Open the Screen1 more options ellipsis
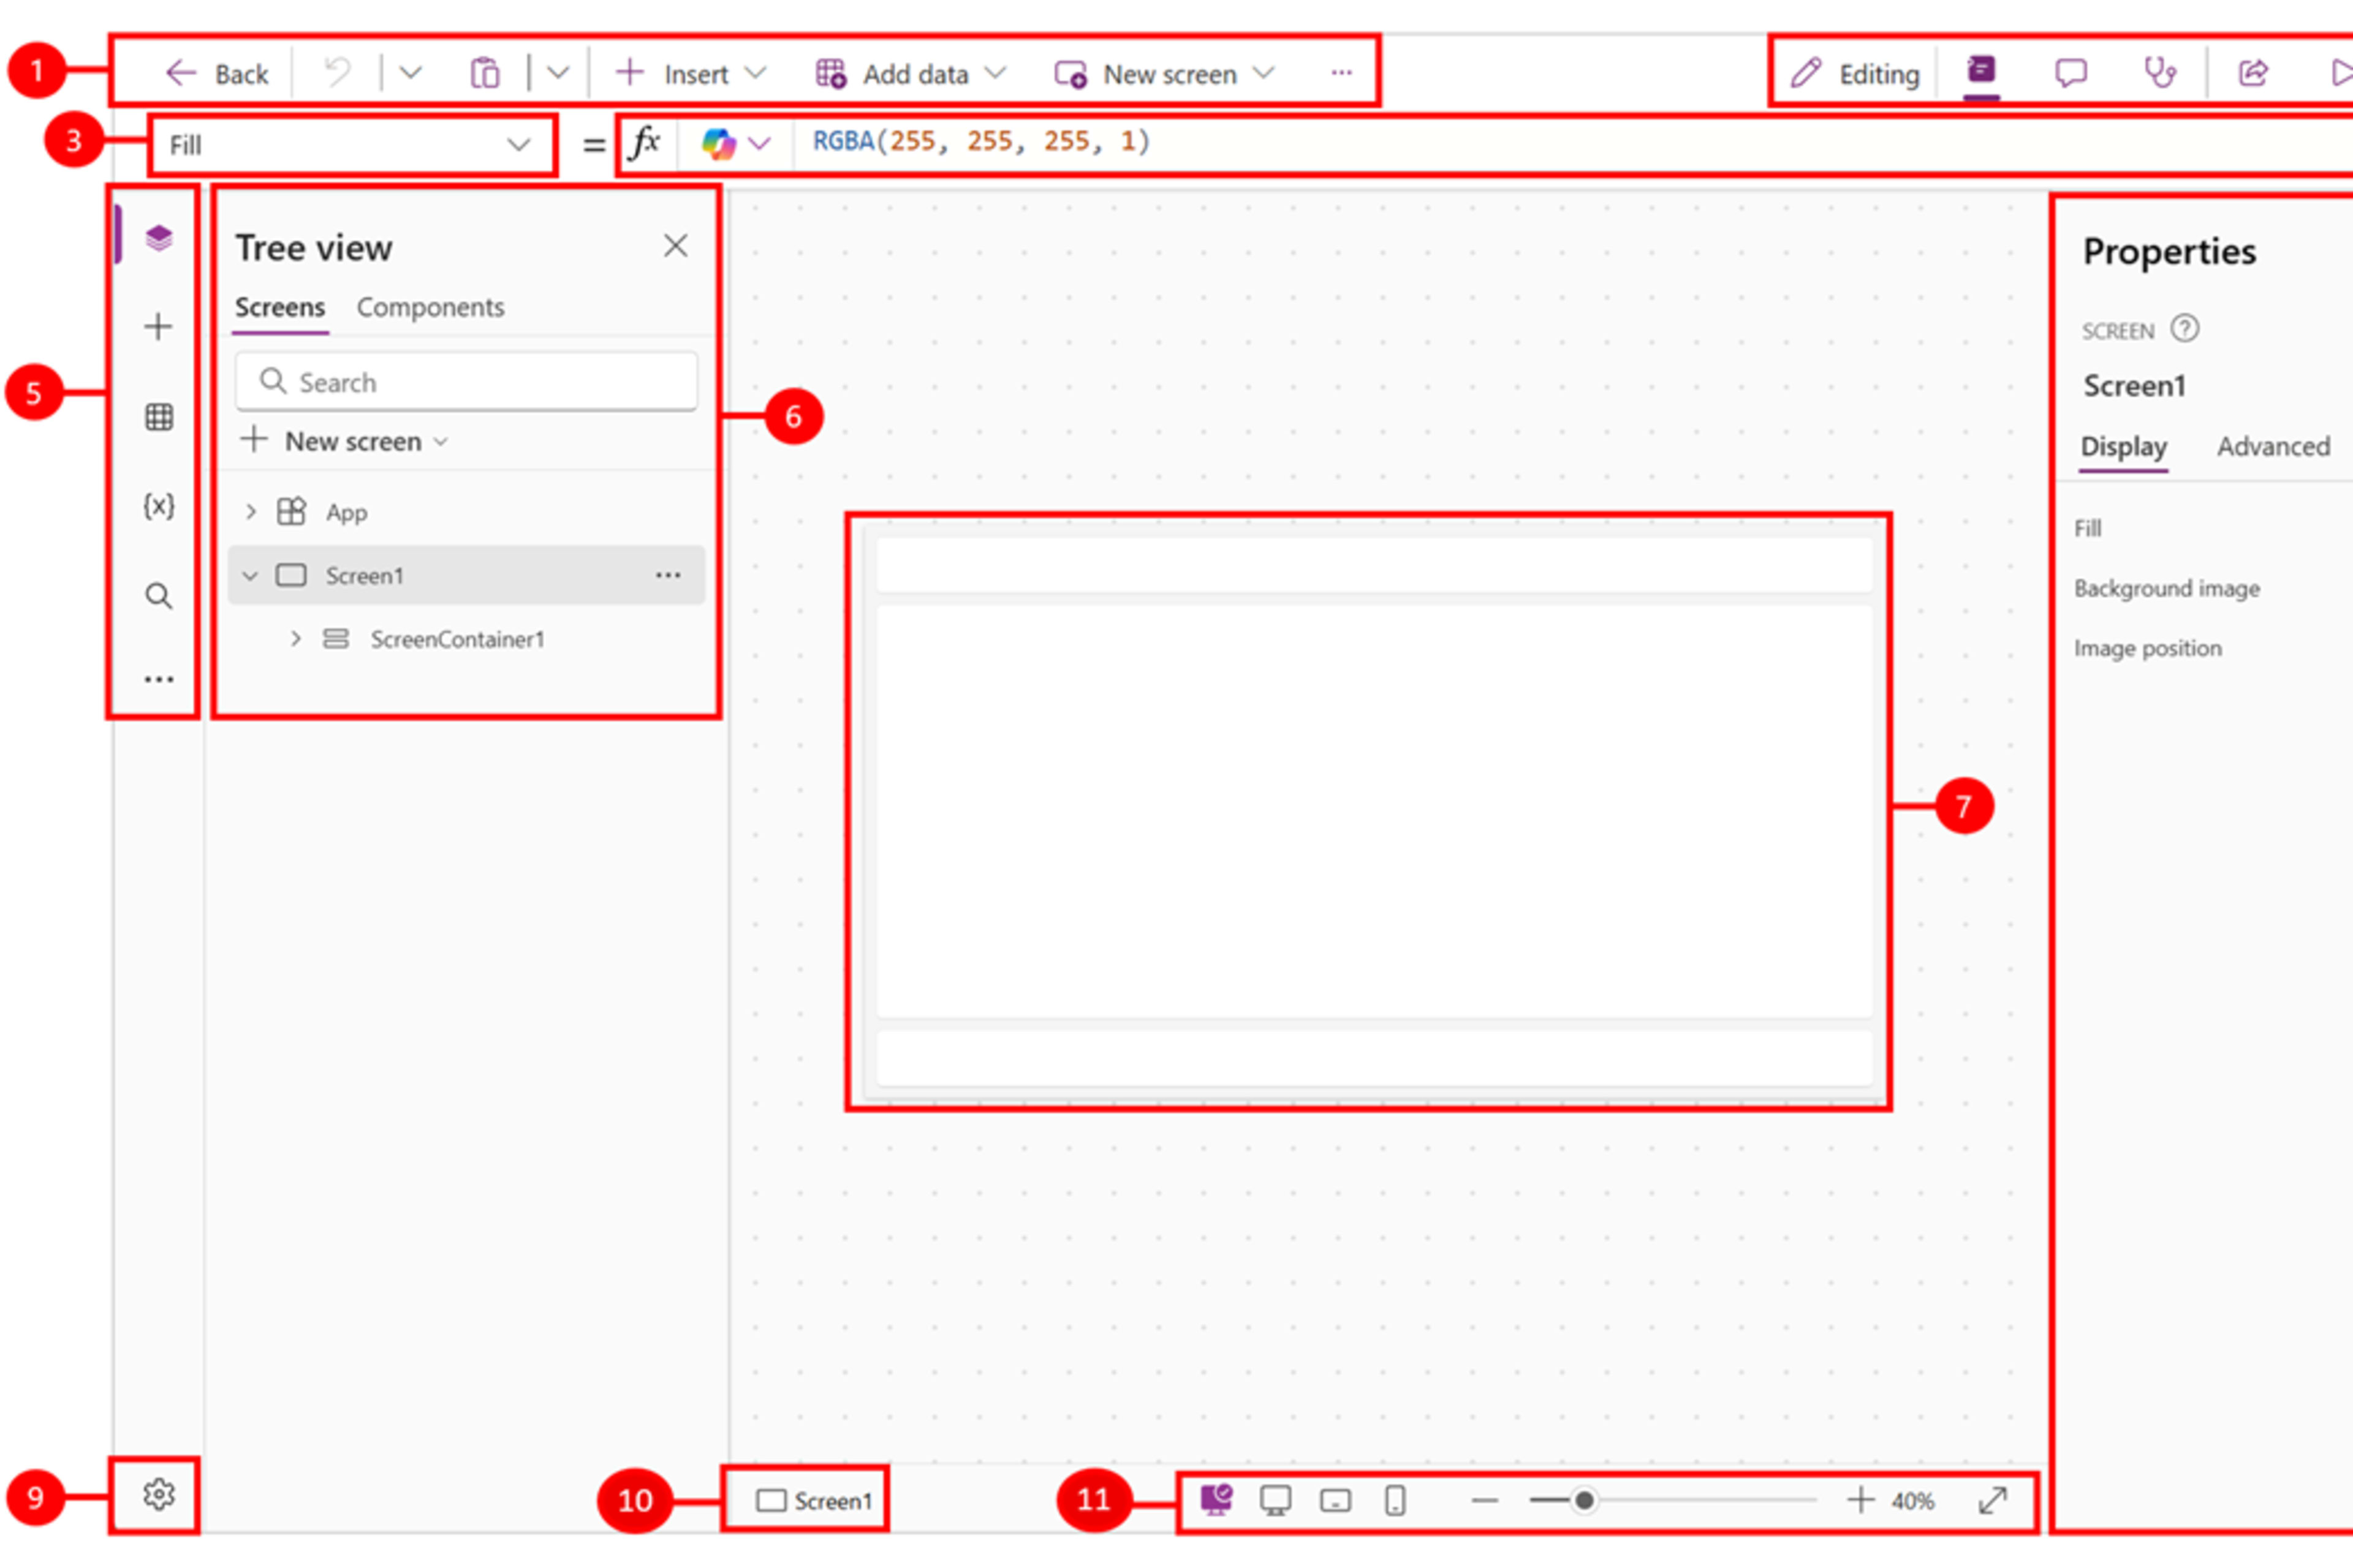This screenshot has height=1568, width=2353. (669, 575)
